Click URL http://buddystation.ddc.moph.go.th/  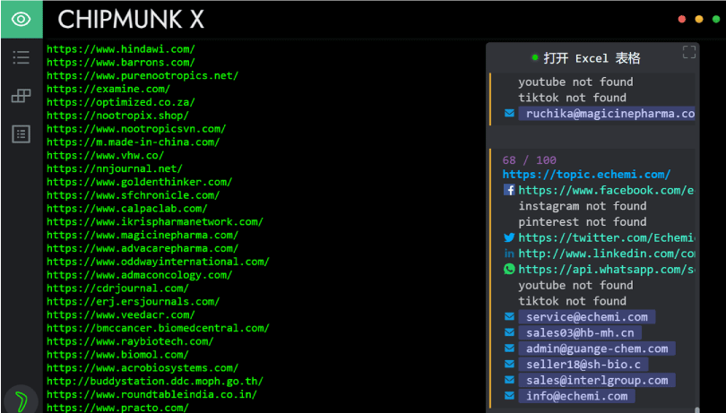point(155,382)
